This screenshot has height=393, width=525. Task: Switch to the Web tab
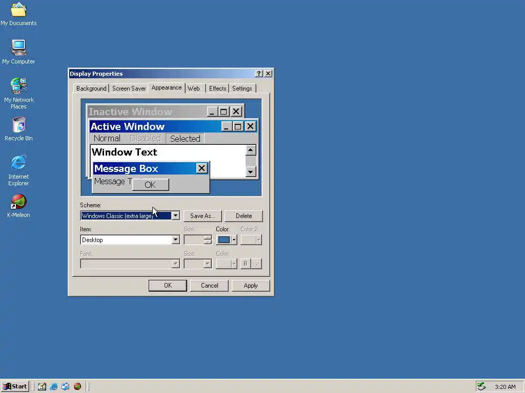(x=194, y=89)
